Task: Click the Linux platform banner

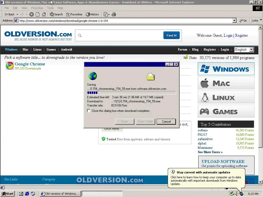Action: [x=226, y=97]
